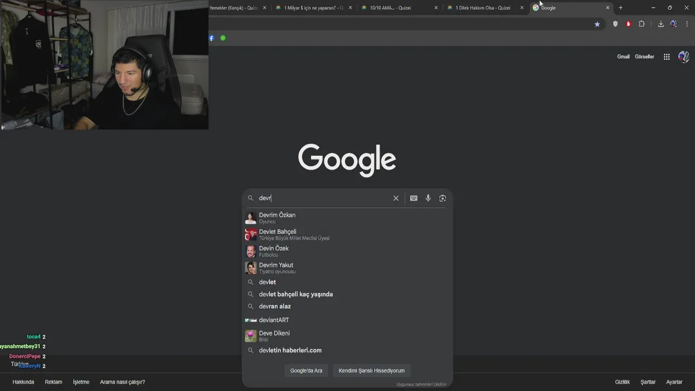Image resolution: width=695 pixels, height=391 pixels.
Task: Open the Hakkında footer link
Action: [23, 382]
